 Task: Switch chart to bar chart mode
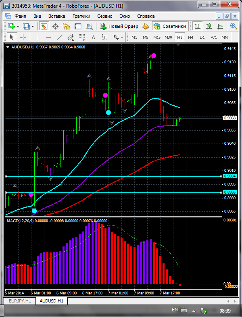198,26
